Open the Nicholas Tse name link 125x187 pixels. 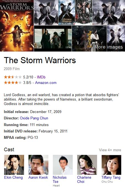point(60,180)
